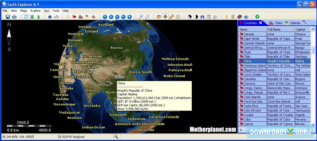The image size is (317, 141).
Task: Click the green download arrow icon
Action: click(257, 17)
